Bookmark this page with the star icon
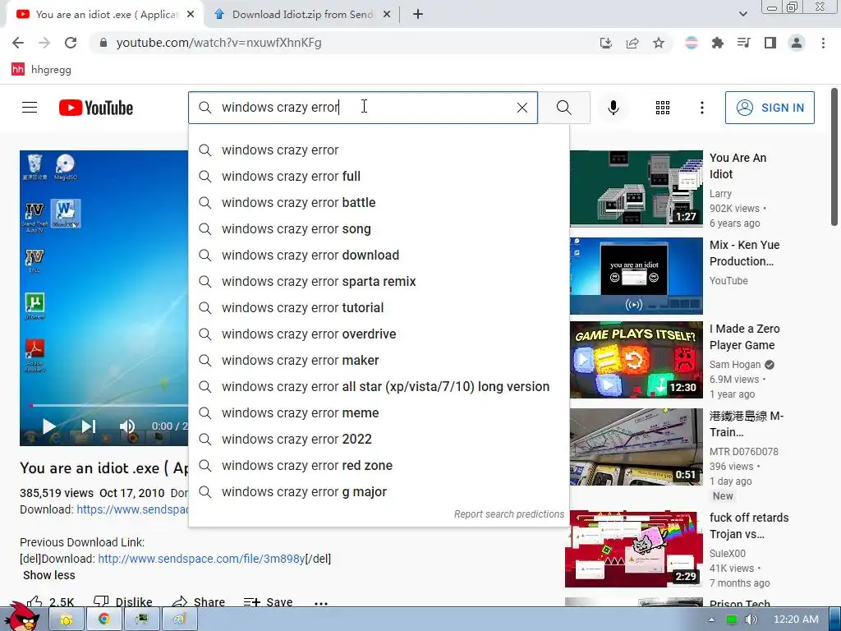This screenshot has height=631, width=841. (x=659, y=43)
